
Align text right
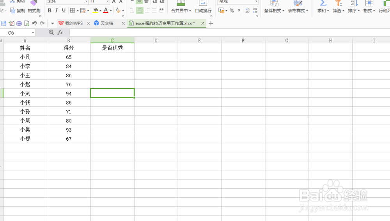[x=147, y=11]
